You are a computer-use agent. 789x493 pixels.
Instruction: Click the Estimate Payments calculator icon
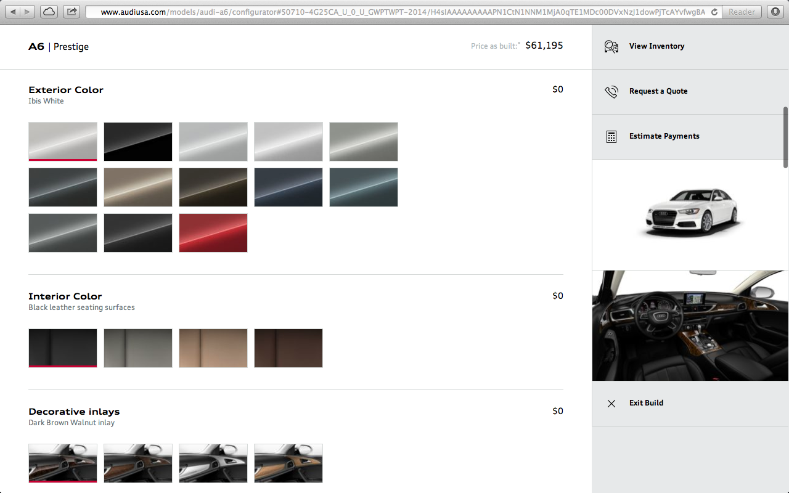click(611, 137)
